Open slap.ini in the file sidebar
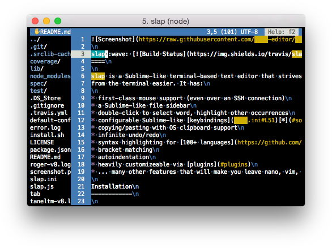Screen dimensions: 332x248 (x=44, y=179)
